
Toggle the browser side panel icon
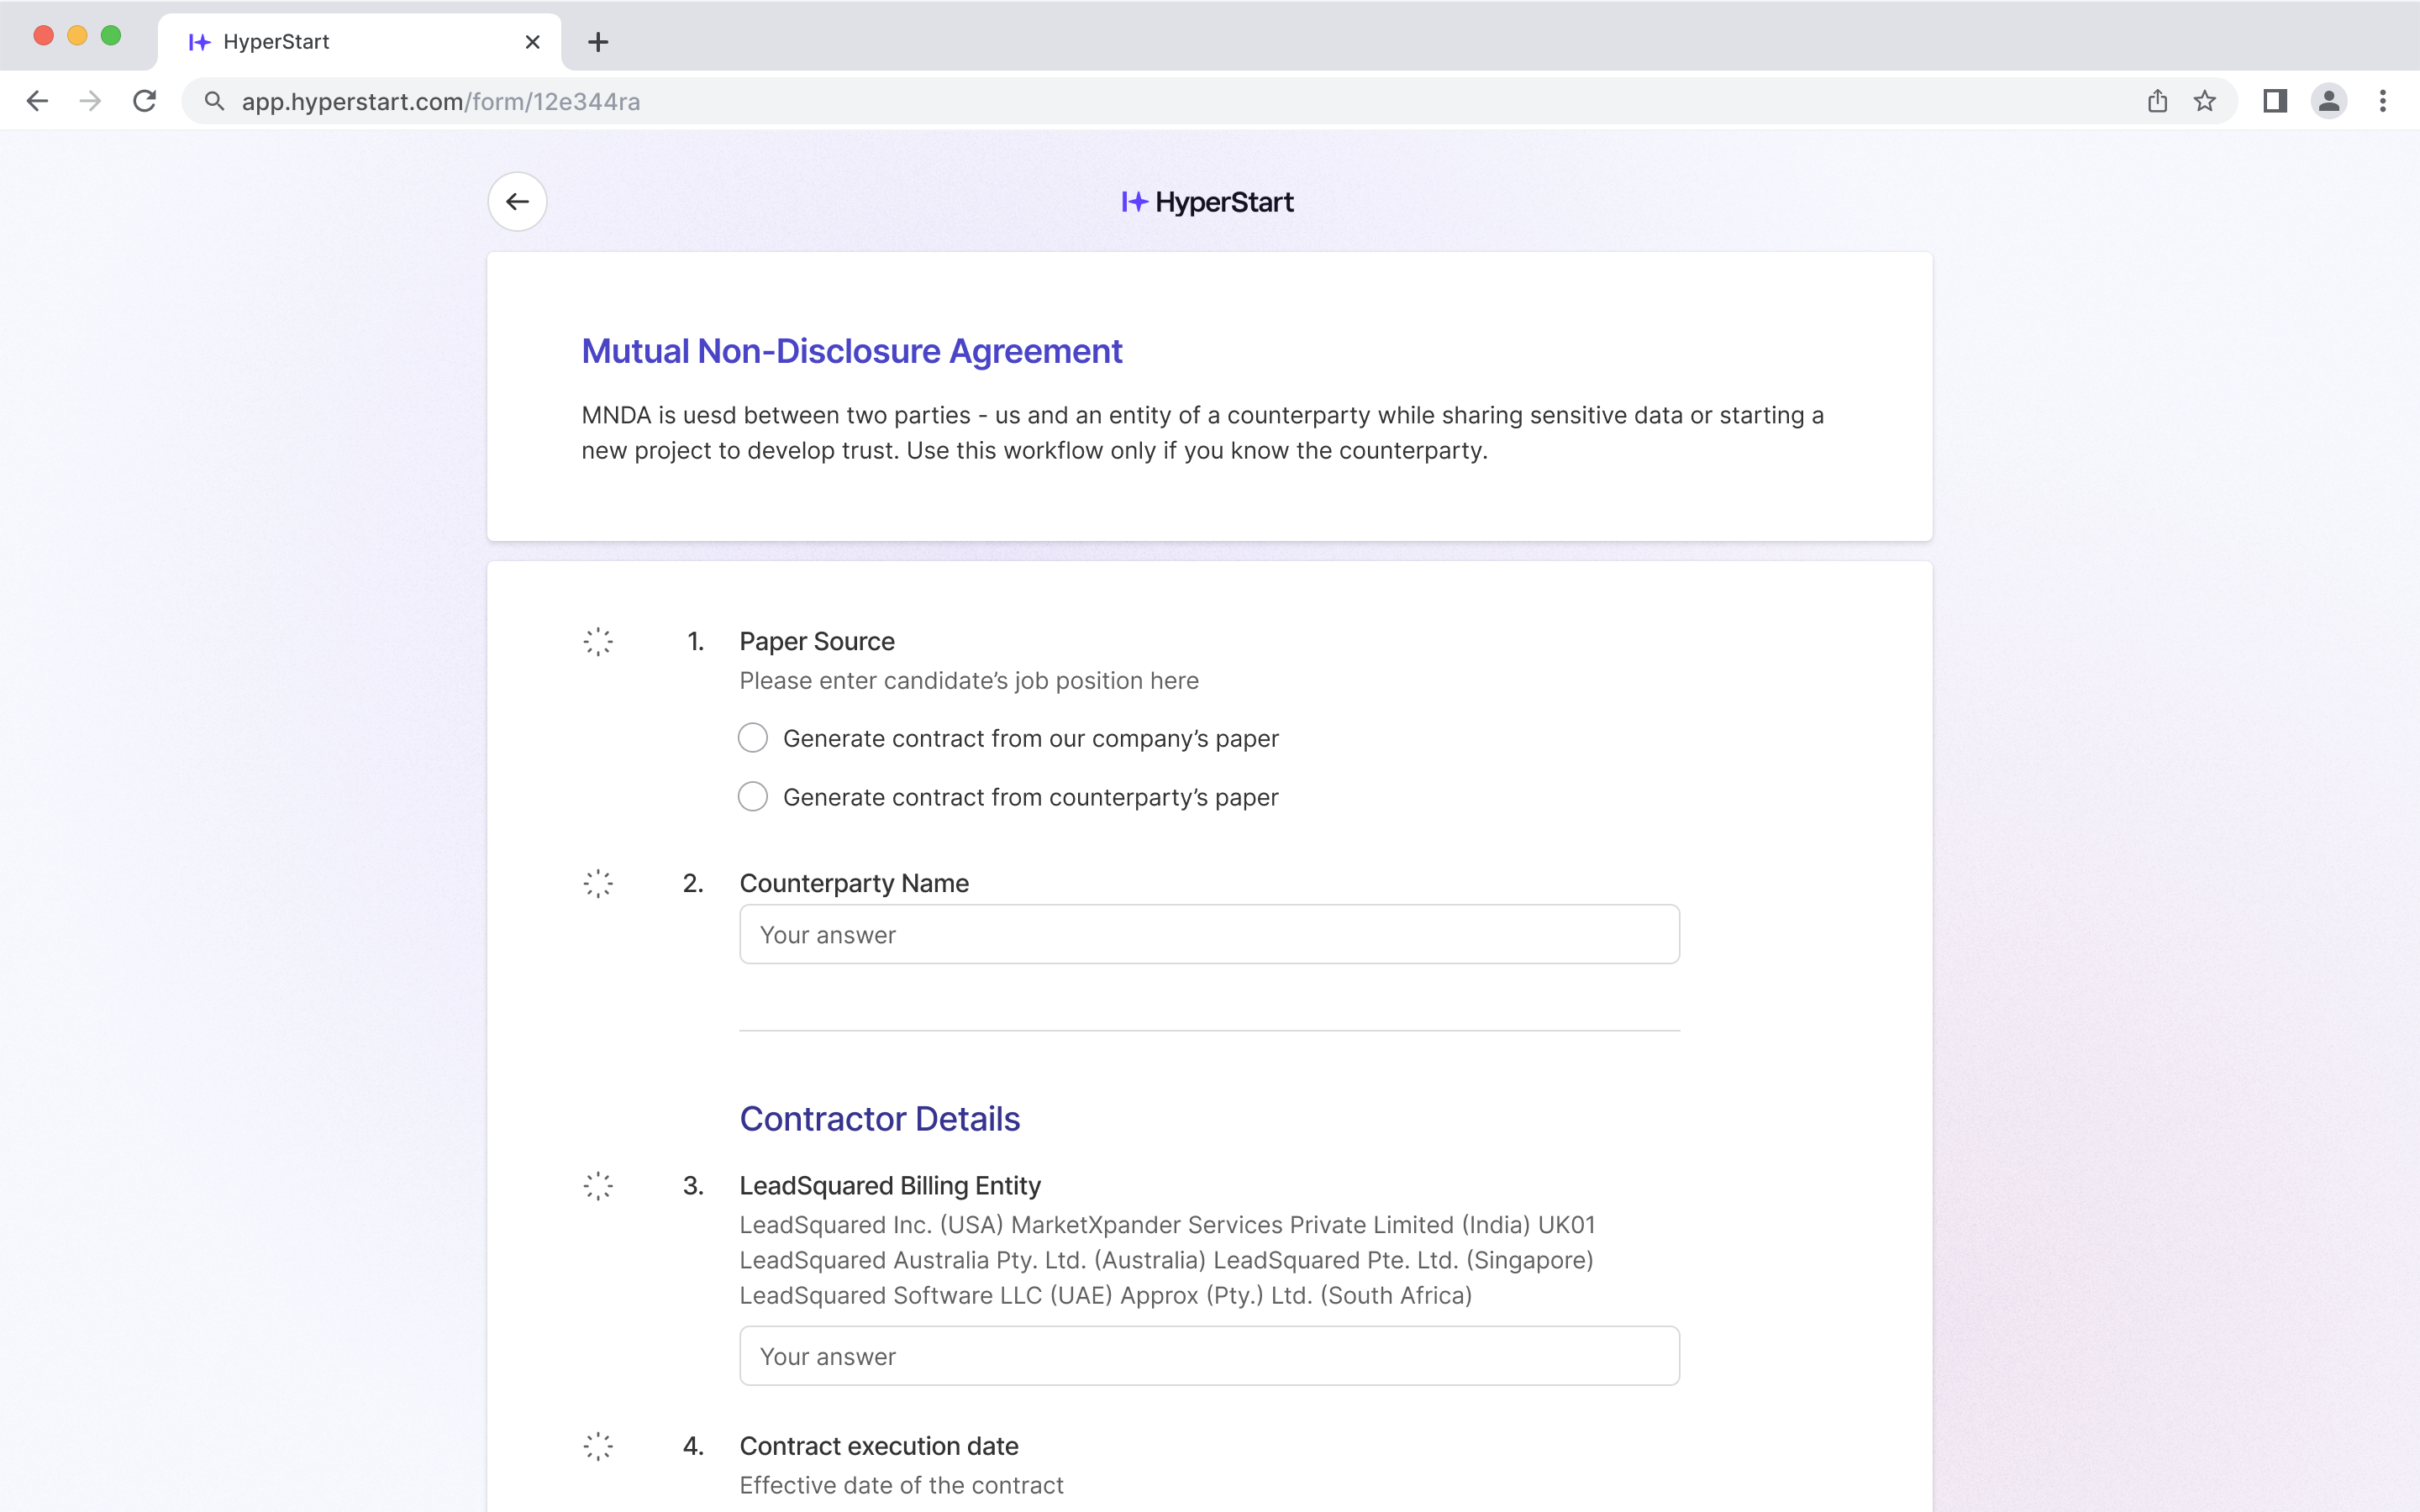pos(2275,101)
